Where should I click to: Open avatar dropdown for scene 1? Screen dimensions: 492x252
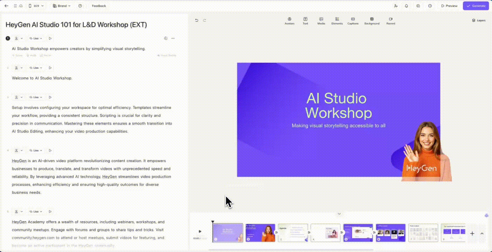coord(18,38)
